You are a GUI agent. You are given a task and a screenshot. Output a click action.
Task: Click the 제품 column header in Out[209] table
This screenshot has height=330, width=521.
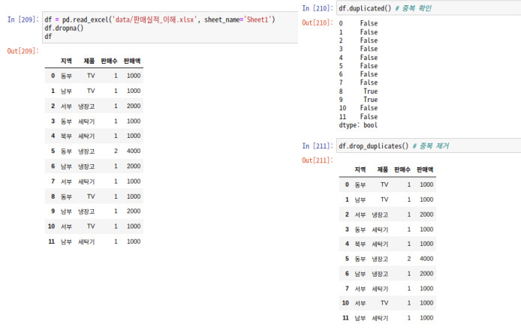pyautogui.click(x=89, y=61)
